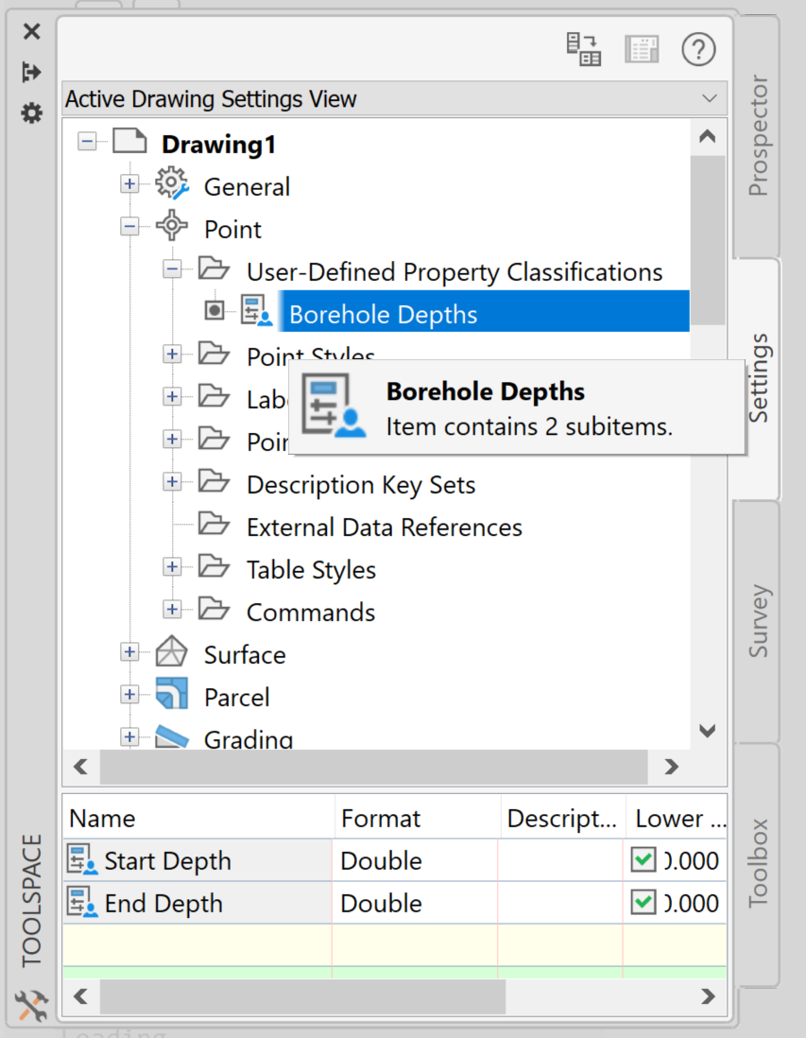Viewport: 806px width, 1038px height.
Task: Expand the Surface node
Action: pos(129,651)
